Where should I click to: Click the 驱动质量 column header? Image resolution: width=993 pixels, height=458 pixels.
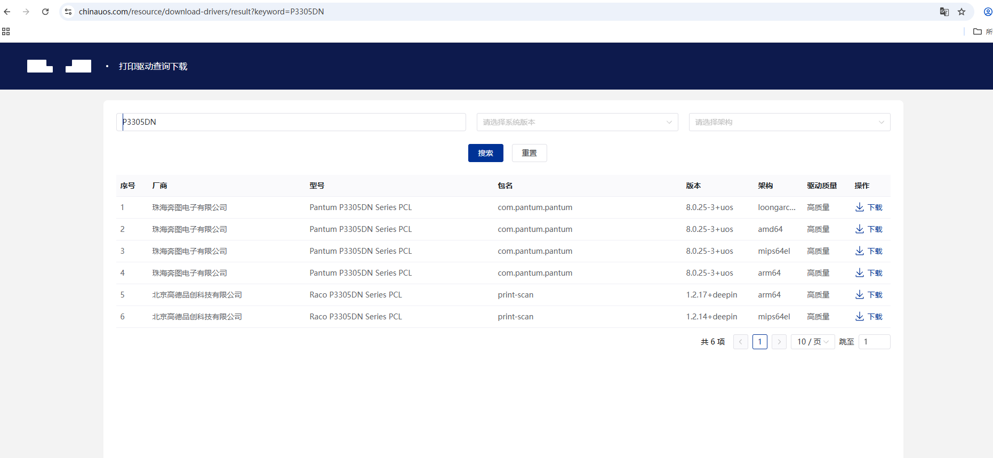(x=822, y=186)
